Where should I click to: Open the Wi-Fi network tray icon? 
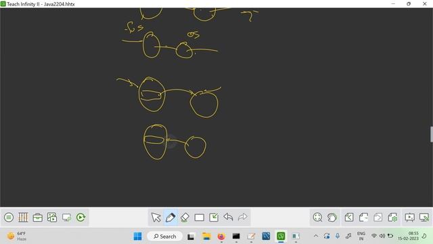[374, 236]
